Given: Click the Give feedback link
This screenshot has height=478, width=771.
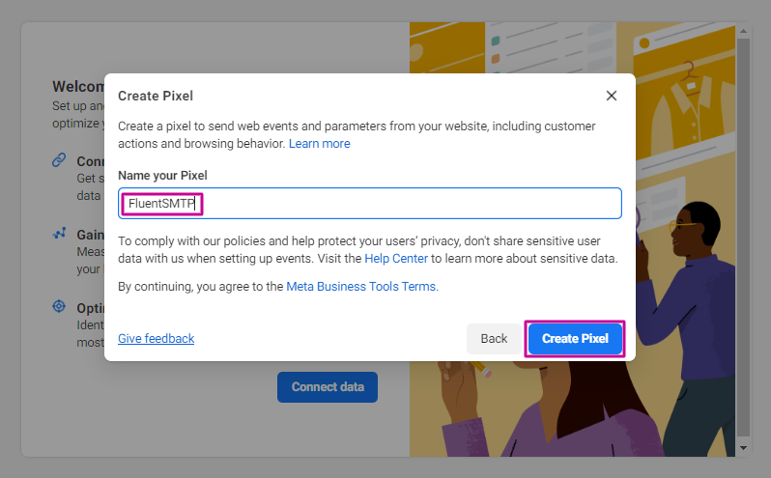Looking at the screenshot, I should 156,339.
